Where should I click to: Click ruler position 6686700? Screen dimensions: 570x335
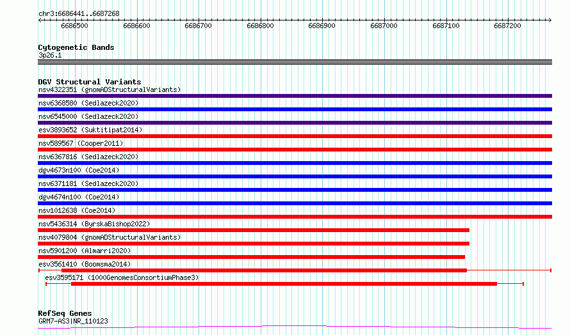point(198,26)
